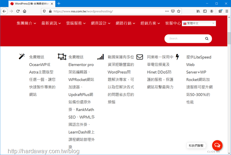Expand the 經銷方案 menu
Image resolution: width=231 pixels, height=155 pixels.
pyautogui.click(x=150, y=23)
